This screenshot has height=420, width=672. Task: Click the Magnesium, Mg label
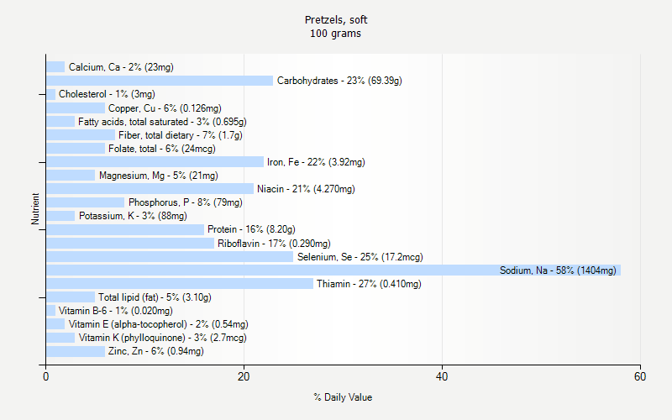158,176
